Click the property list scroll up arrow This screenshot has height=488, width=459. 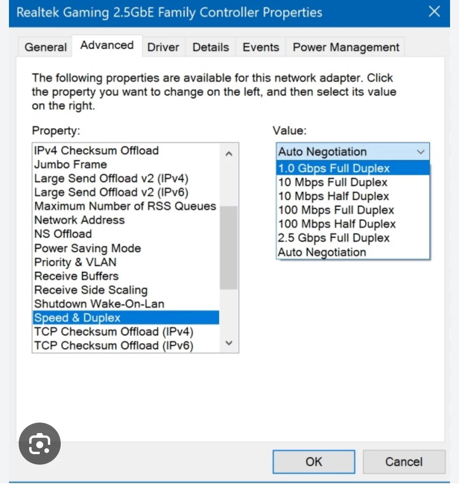229,154
